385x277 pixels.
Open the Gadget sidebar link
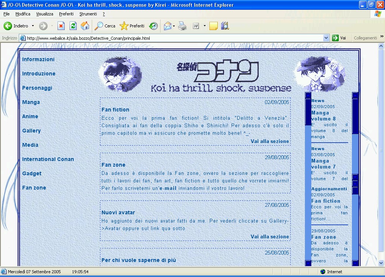32,173
